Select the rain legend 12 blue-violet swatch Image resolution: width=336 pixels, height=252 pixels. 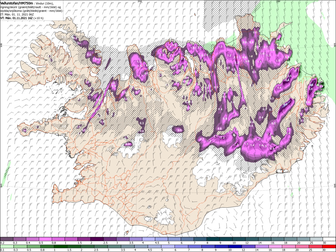249,246
